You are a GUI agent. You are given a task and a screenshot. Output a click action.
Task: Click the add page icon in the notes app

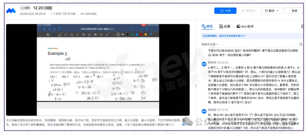(x=147, y=29)
